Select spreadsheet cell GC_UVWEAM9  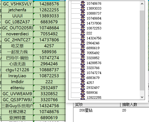pyautogui.click(x=17, y=94)
